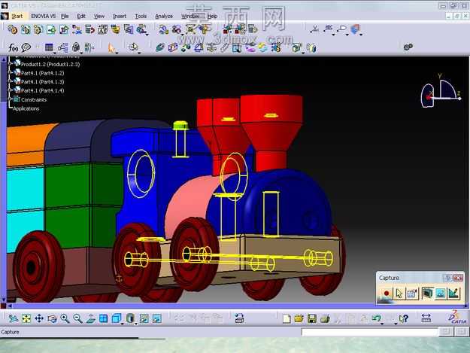
Task: Click the Select Mode arrow in Capture
Action: point(399,293)
